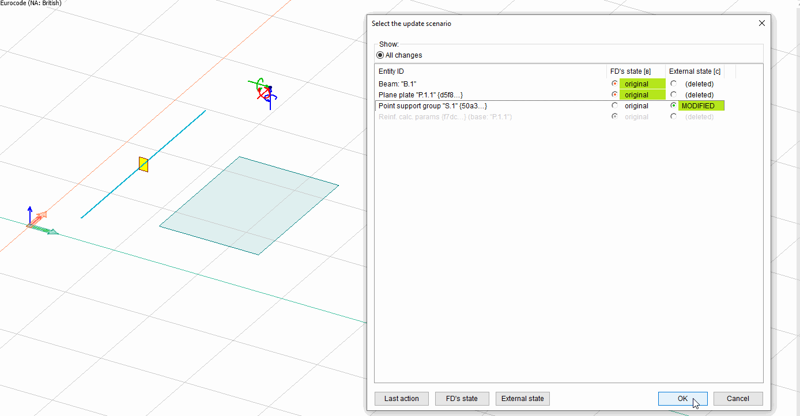Click the "Eurocode (NA: British)" label

point(31,3)
